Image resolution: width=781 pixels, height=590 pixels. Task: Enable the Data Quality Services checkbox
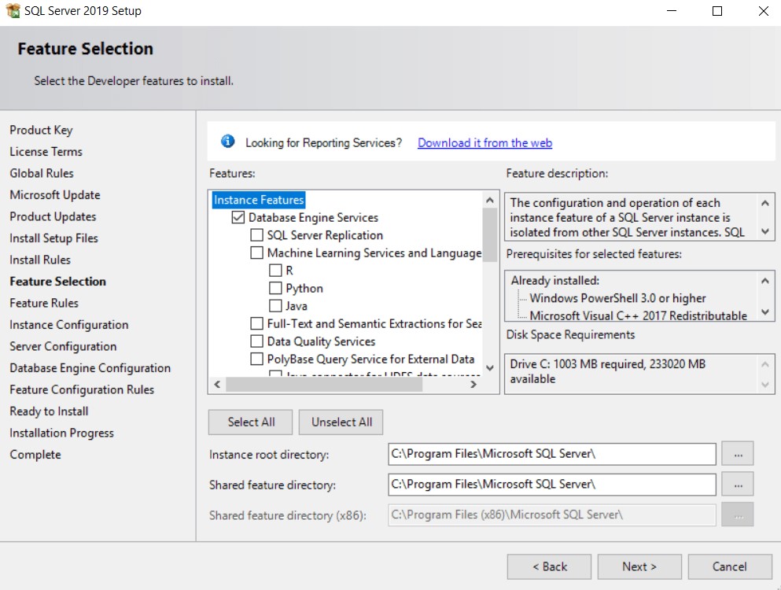point(256,341)
